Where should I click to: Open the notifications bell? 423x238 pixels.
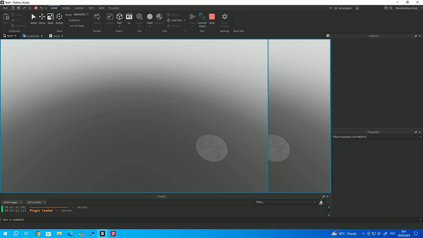pyautogui.click(x=357, y=8)
